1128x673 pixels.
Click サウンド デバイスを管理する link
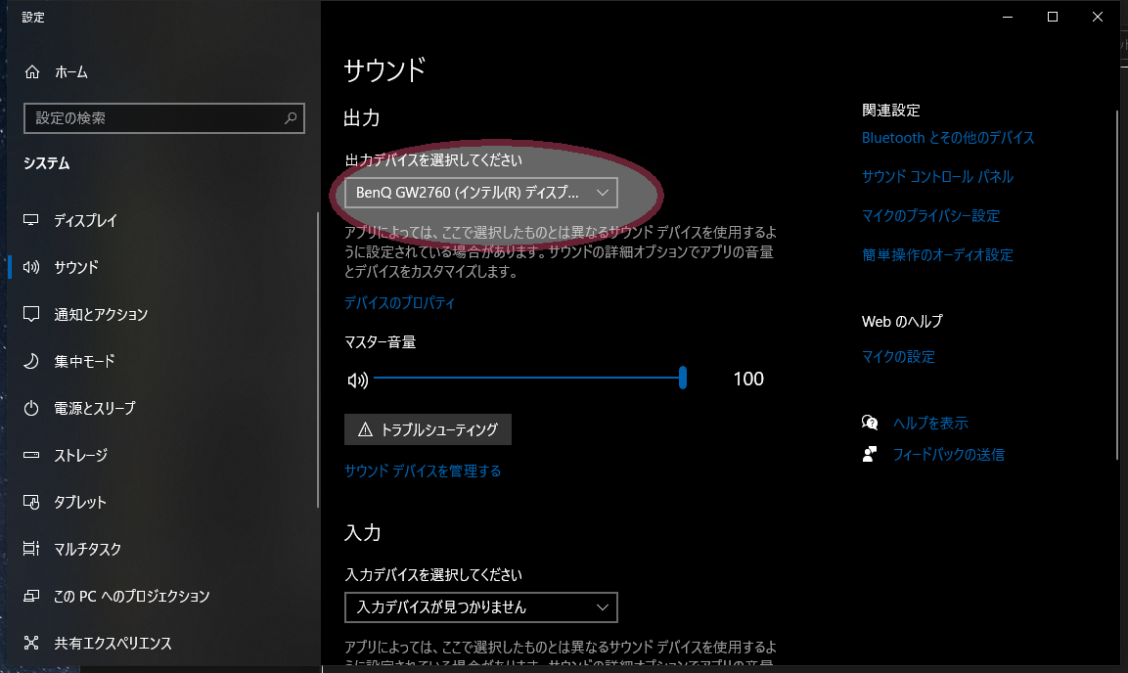pyautogui.click(x=422, y=471)
